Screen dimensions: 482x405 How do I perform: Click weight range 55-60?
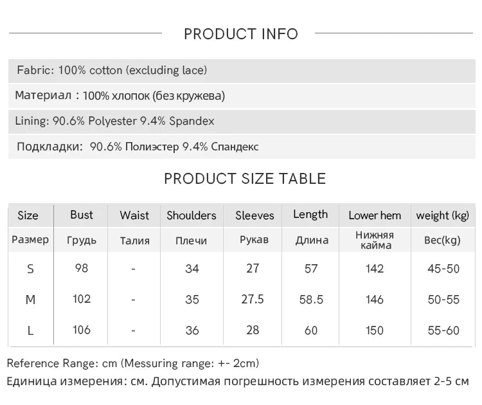click(443, 330)
